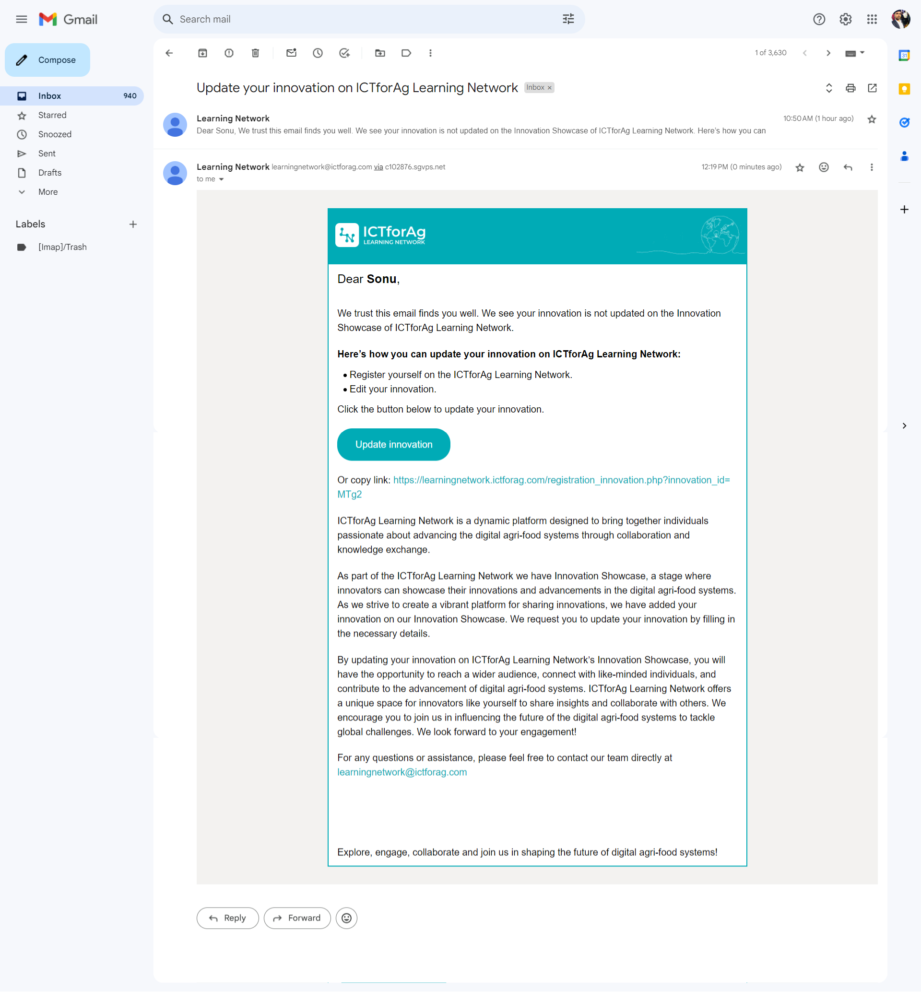The image size is (921, 993).
Task: Open Google Keep side panel
Action: [904, 89]
